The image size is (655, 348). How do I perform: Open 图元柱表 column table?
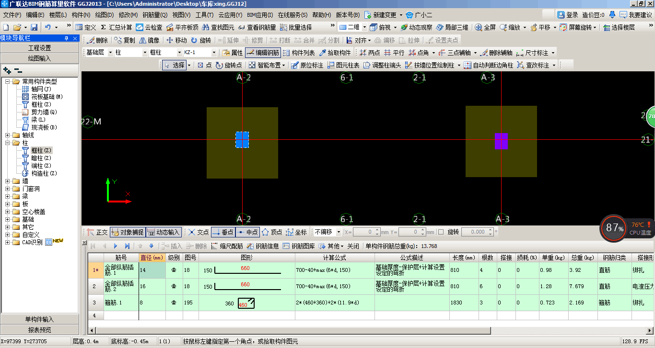343,65
